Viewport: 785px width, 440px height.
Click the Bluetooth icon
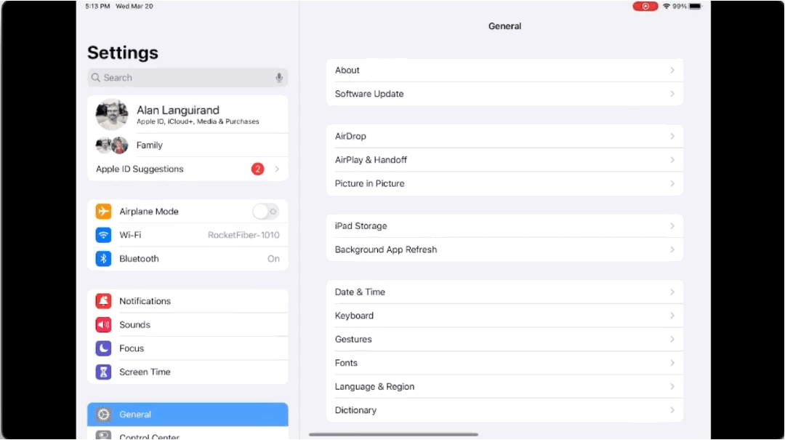click(102, 258)
